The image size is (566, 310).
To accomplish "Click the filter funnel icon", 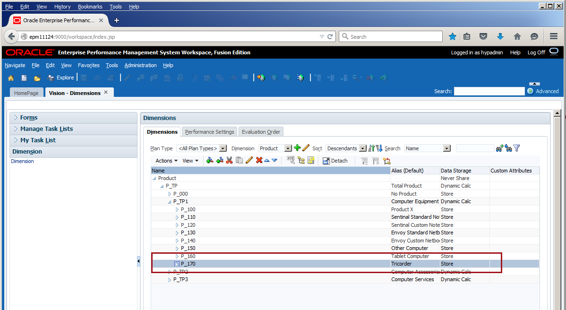I will click(516, 148).
